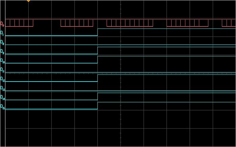236x147 pixels.
Task: Click the orange trigger position marker
Action: [x=28, y=1]
